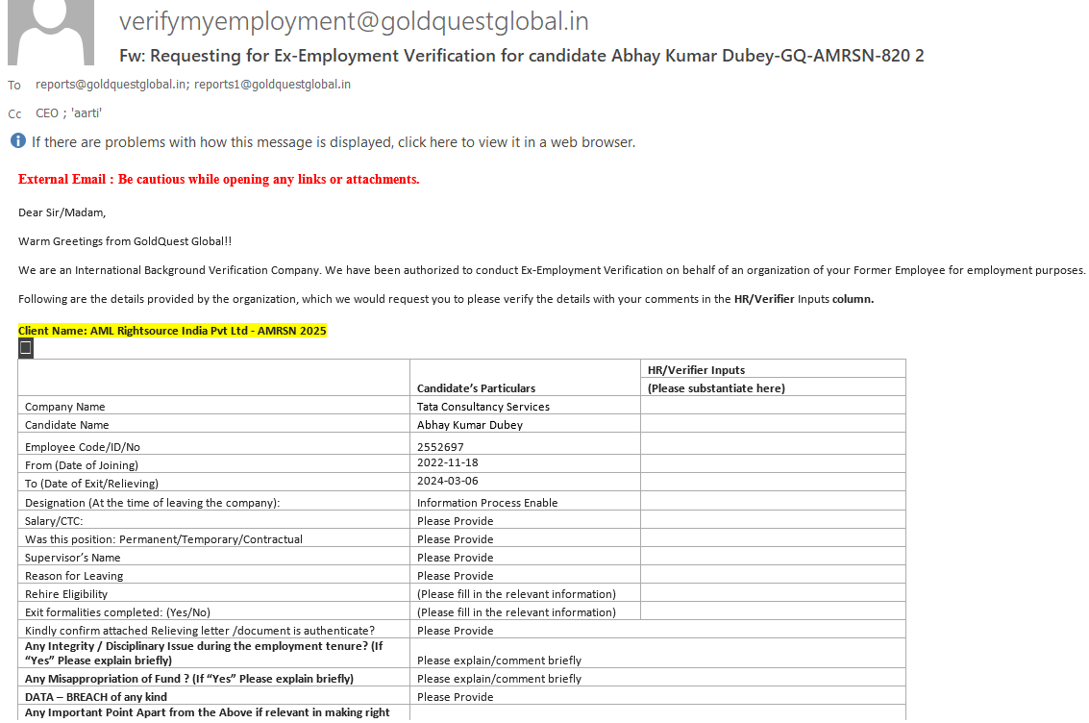
Task: Click the view in web browser message bar
Action: coord(334,142)
